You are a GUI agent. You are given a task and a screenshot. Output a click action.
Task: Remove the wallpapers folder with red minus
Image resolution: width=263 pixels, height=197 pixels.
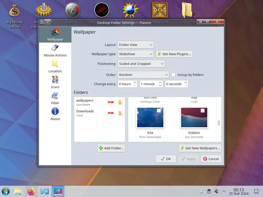(111, 102)
